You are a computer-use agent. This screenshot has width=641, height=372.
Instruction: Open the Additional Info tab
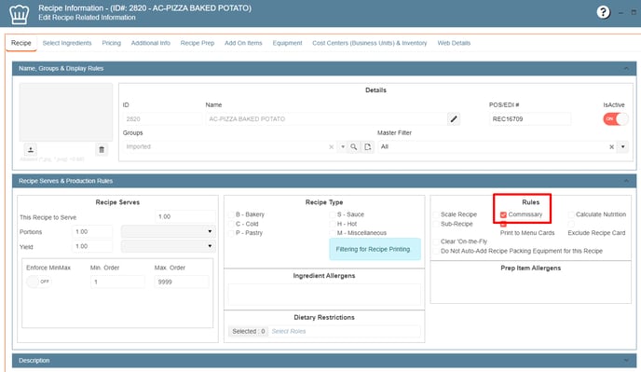point(150,43)
